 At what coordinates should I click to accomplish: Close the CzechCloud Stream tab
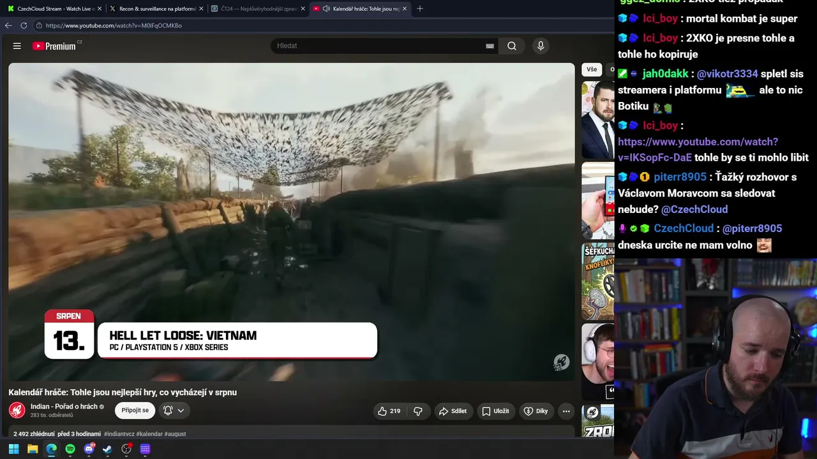coord(100,9)
